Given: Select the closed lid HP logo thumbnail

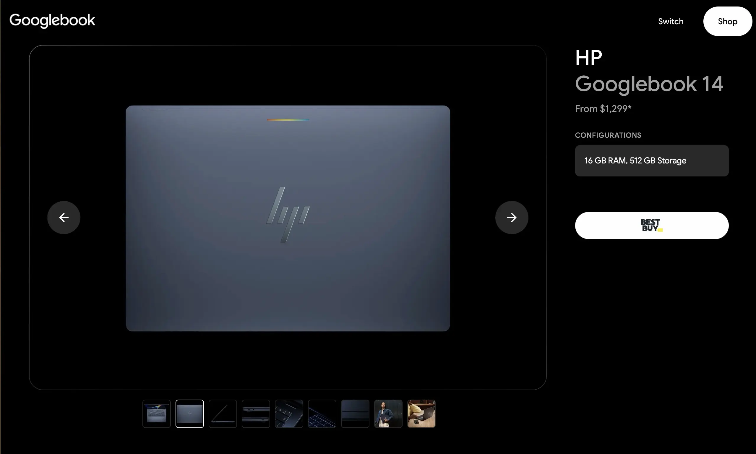Looking at the screenshot, I should pyautogui.click(x=190, y=414).
